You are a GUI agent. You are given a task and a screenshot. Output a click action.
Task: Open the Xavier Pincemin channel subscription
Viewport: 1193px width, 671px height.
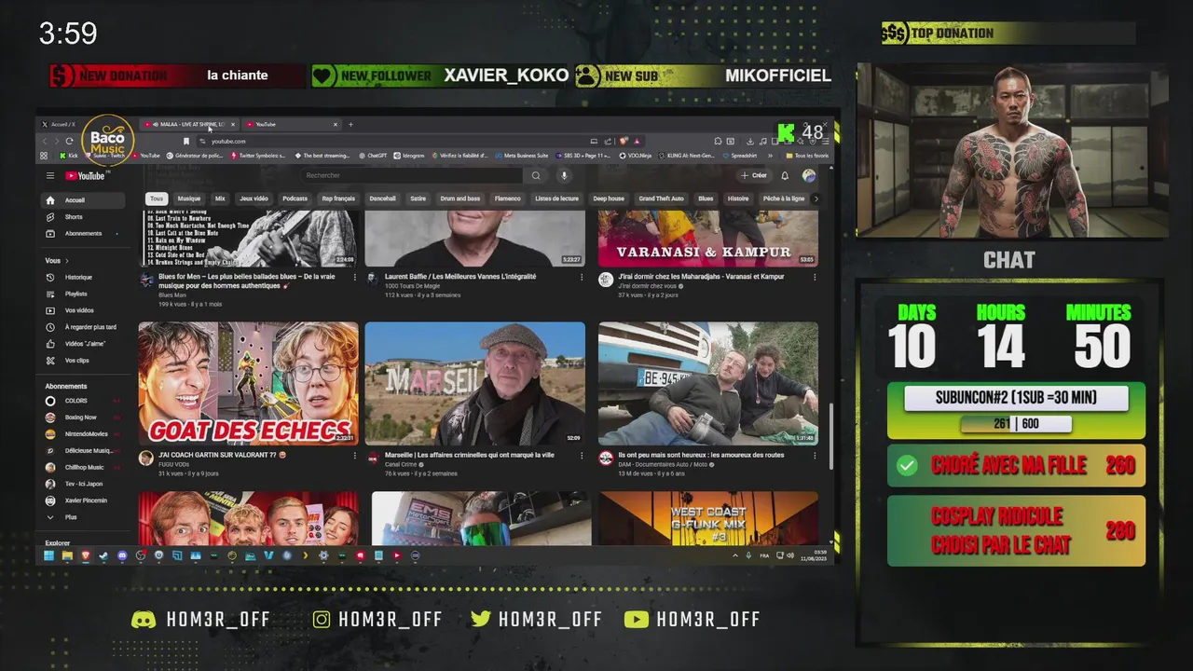(83, 500)
